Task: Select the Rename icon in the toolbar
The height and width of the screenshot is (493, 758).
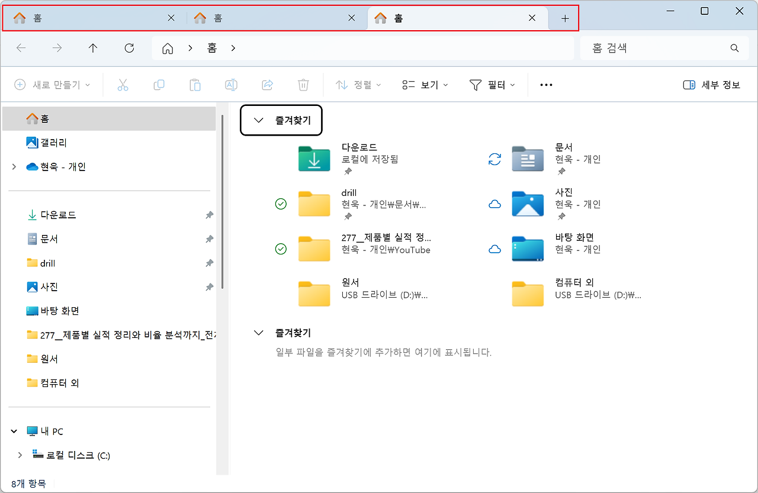Action: tap(231, 85)
